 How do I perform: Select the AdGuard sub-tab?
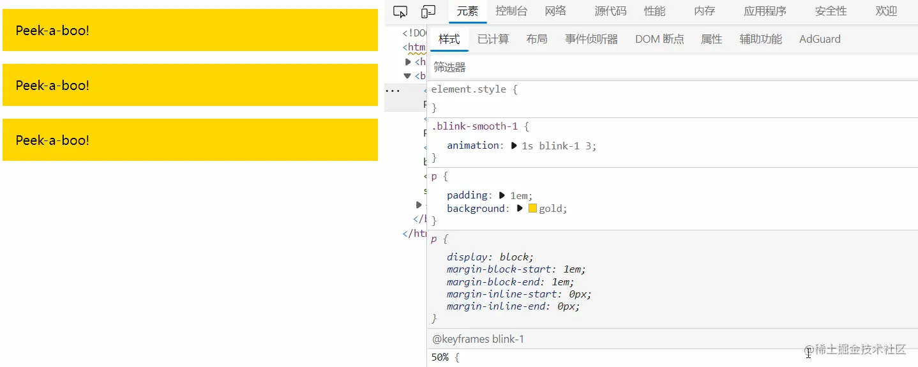point(820,39)
